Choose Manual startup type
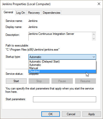The width and height of the screenshot is (103, 119). tap(62, 68)
